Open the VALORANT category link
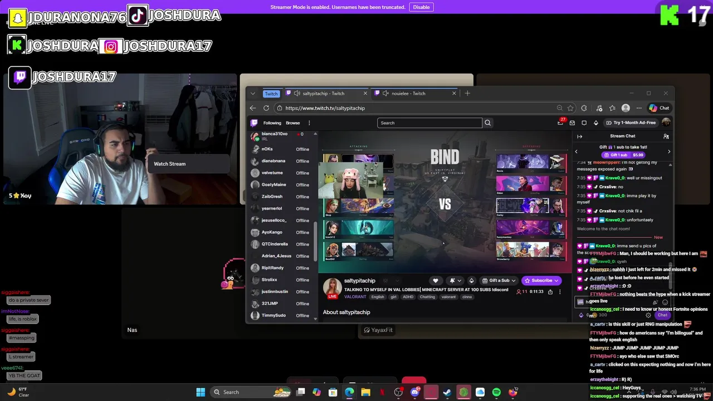The image size is (713, 401). (x=355, y=297)
